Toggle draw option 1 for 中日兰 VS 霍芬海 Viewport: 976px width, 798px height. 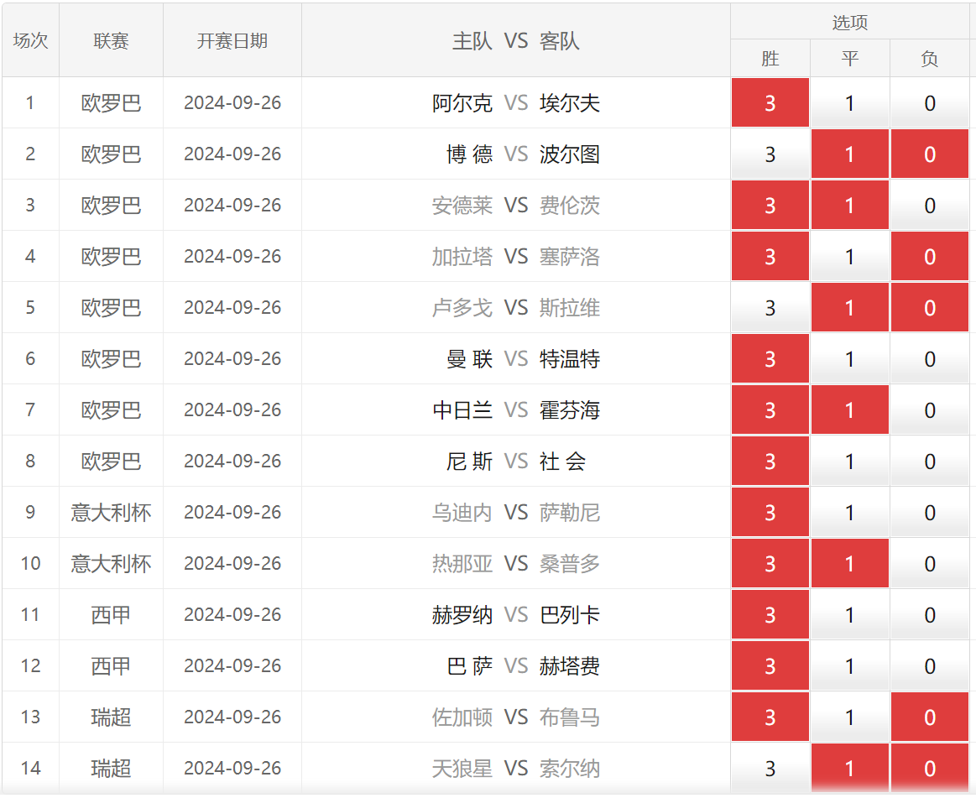tap(849, 409)
